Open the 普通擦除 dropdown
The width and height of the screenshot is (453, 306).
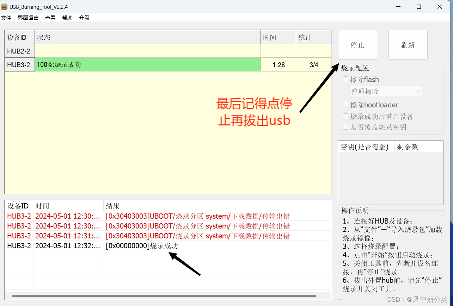[385, 92]
